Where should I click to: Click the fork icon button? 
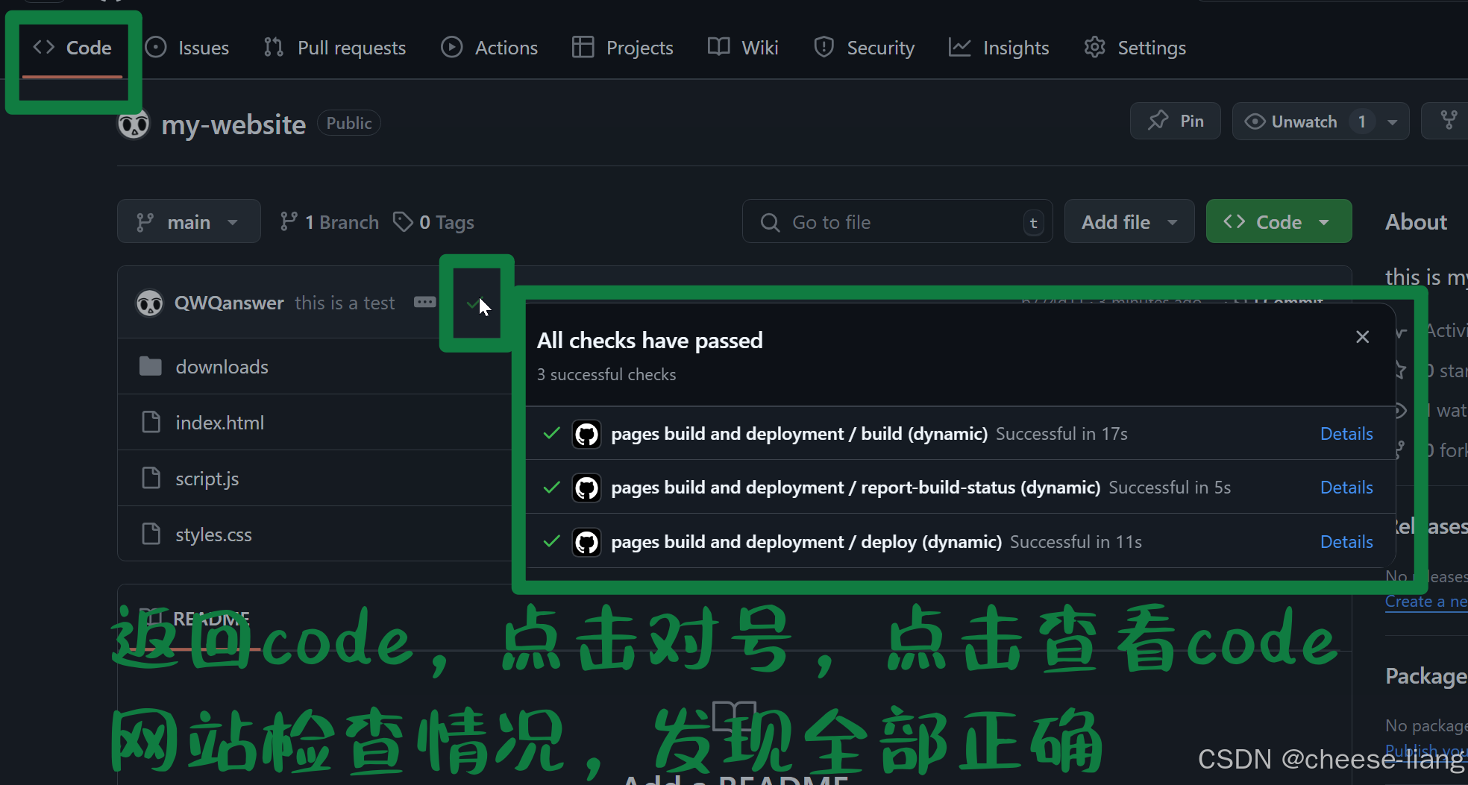tap(1449, 121)
